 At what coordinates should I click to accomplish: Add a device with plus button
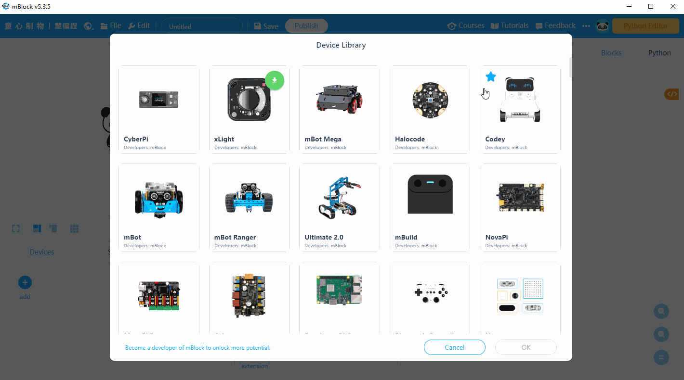[x=25, y=282]
